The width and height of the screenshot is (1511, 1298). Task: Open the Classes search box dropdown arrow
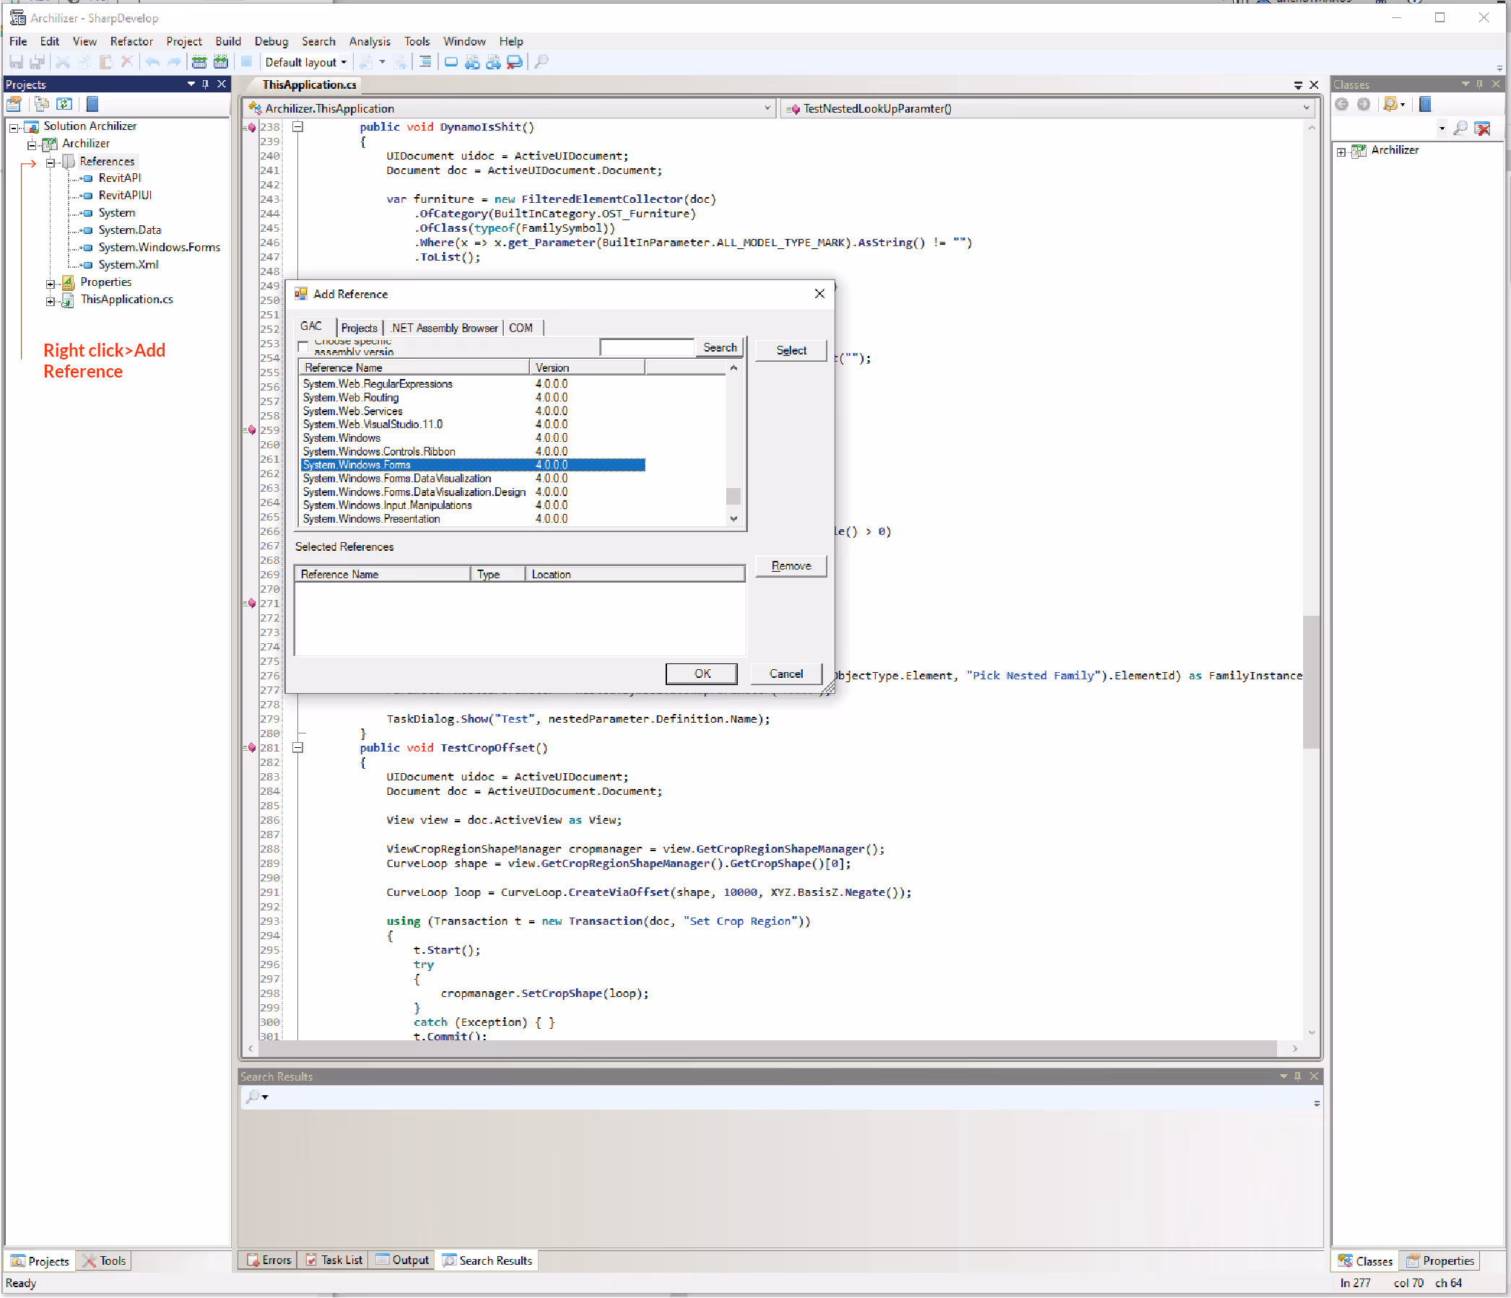(x=1442, y=129)
